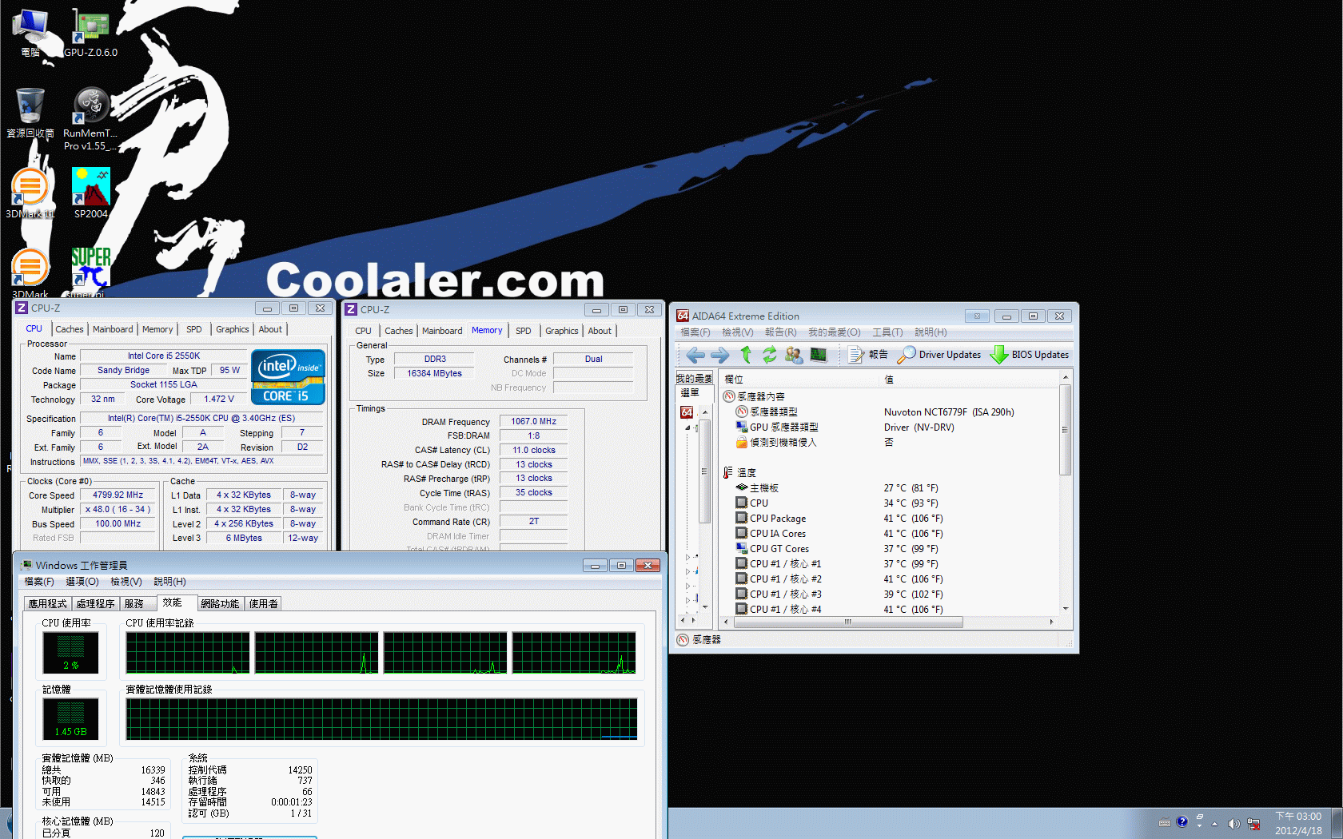Viewport: 1343px width, 839px height.
Task: Expand the third collapsed AIDA64 tree node
Action: (x=687, y=586)
